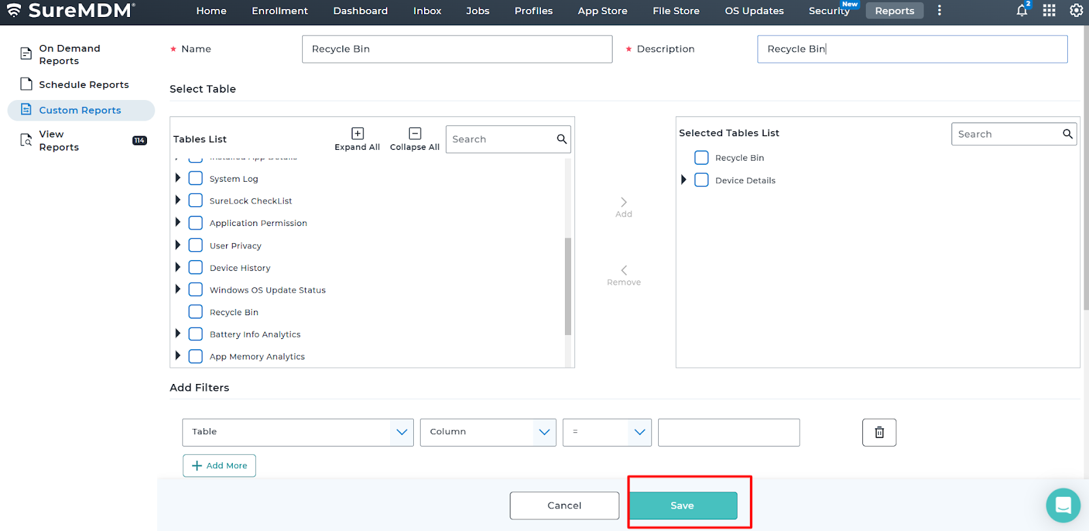Click the Add More filter button
Screen dimensions: 1089x531
(x=219, y=466)
